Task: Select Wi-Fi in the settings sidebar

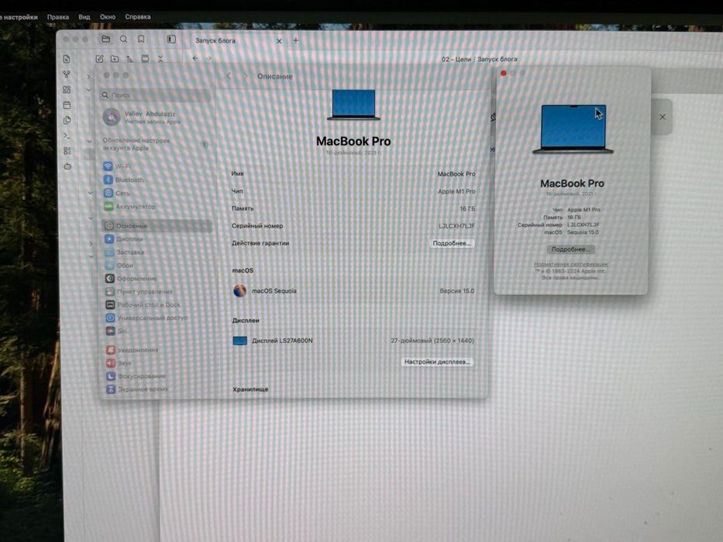Action: click(x=118, y=166)
